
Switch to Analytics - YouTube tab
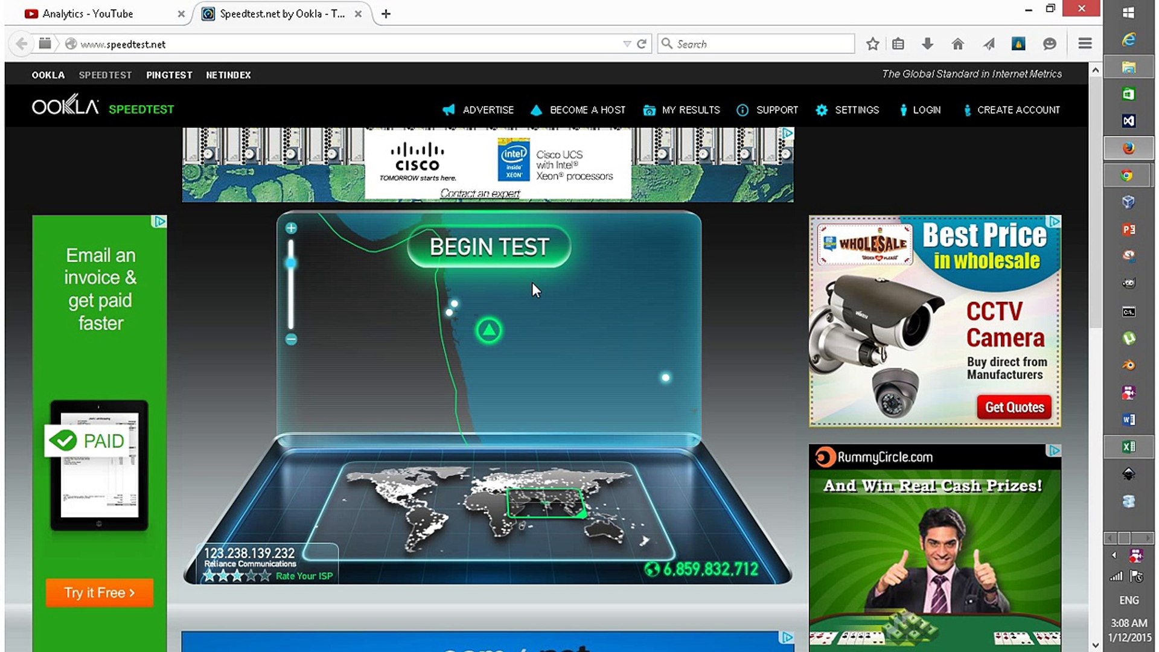[x=88, y=13]
